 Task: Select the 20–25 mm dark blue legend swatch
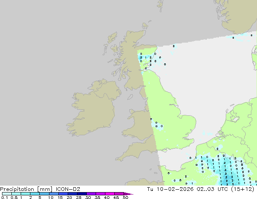point(73,194)
